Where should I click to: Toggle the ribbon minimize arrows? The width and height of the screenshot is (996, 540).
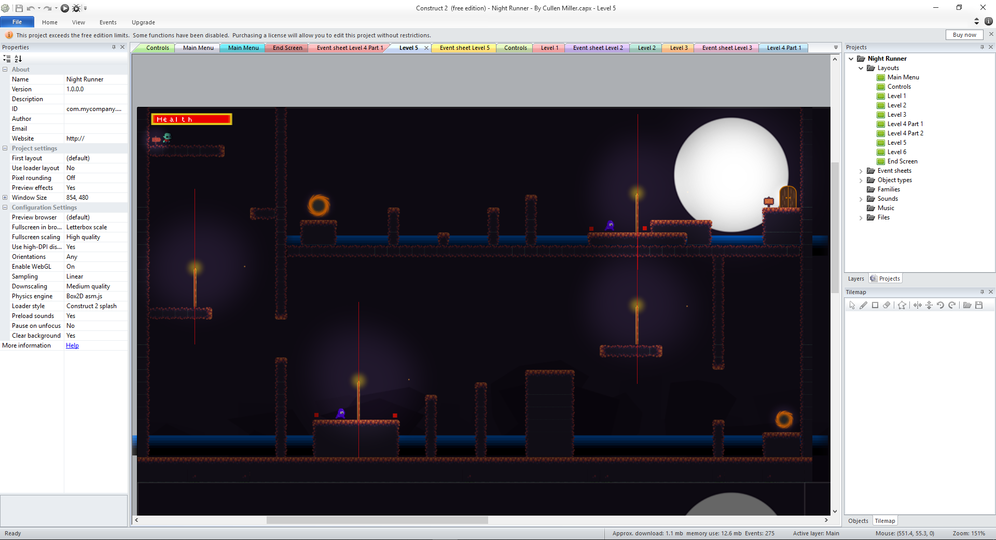(976, 21)
